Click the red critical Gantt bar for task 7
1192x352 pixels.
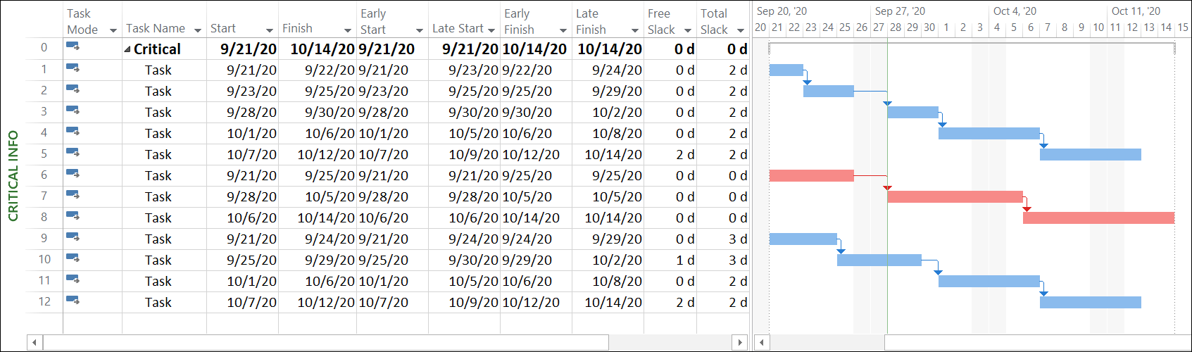click(955, 197)
